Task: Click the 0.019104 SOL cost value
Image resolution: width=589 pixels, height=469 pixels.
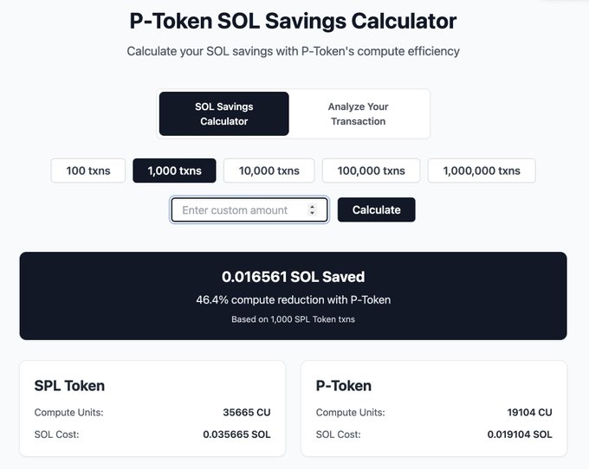Action: [x=518, y=434]
